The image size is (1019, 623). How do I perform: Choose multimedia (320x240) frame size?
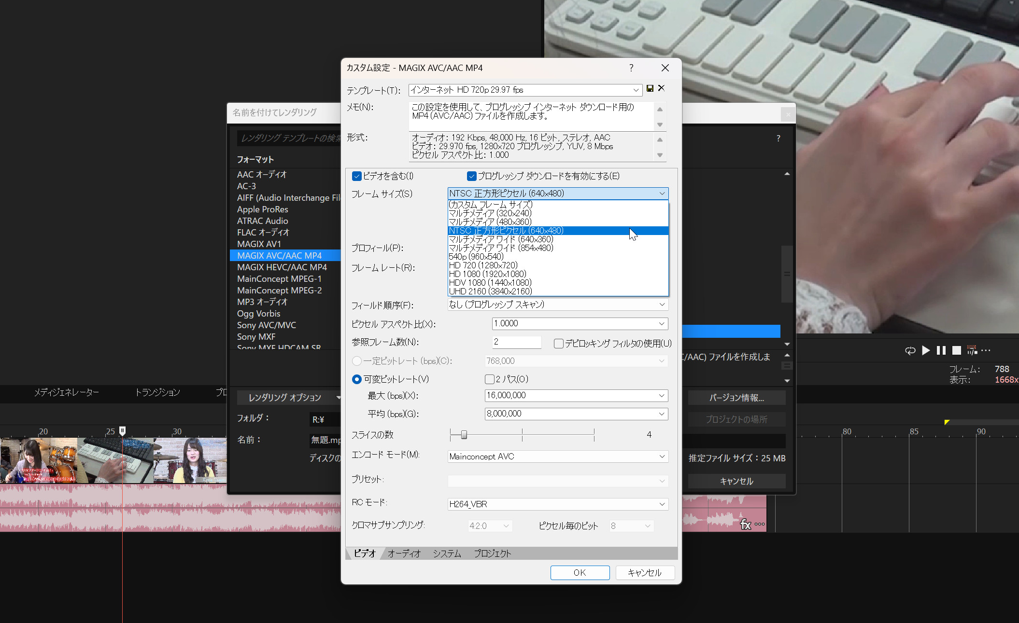point(558,213)
